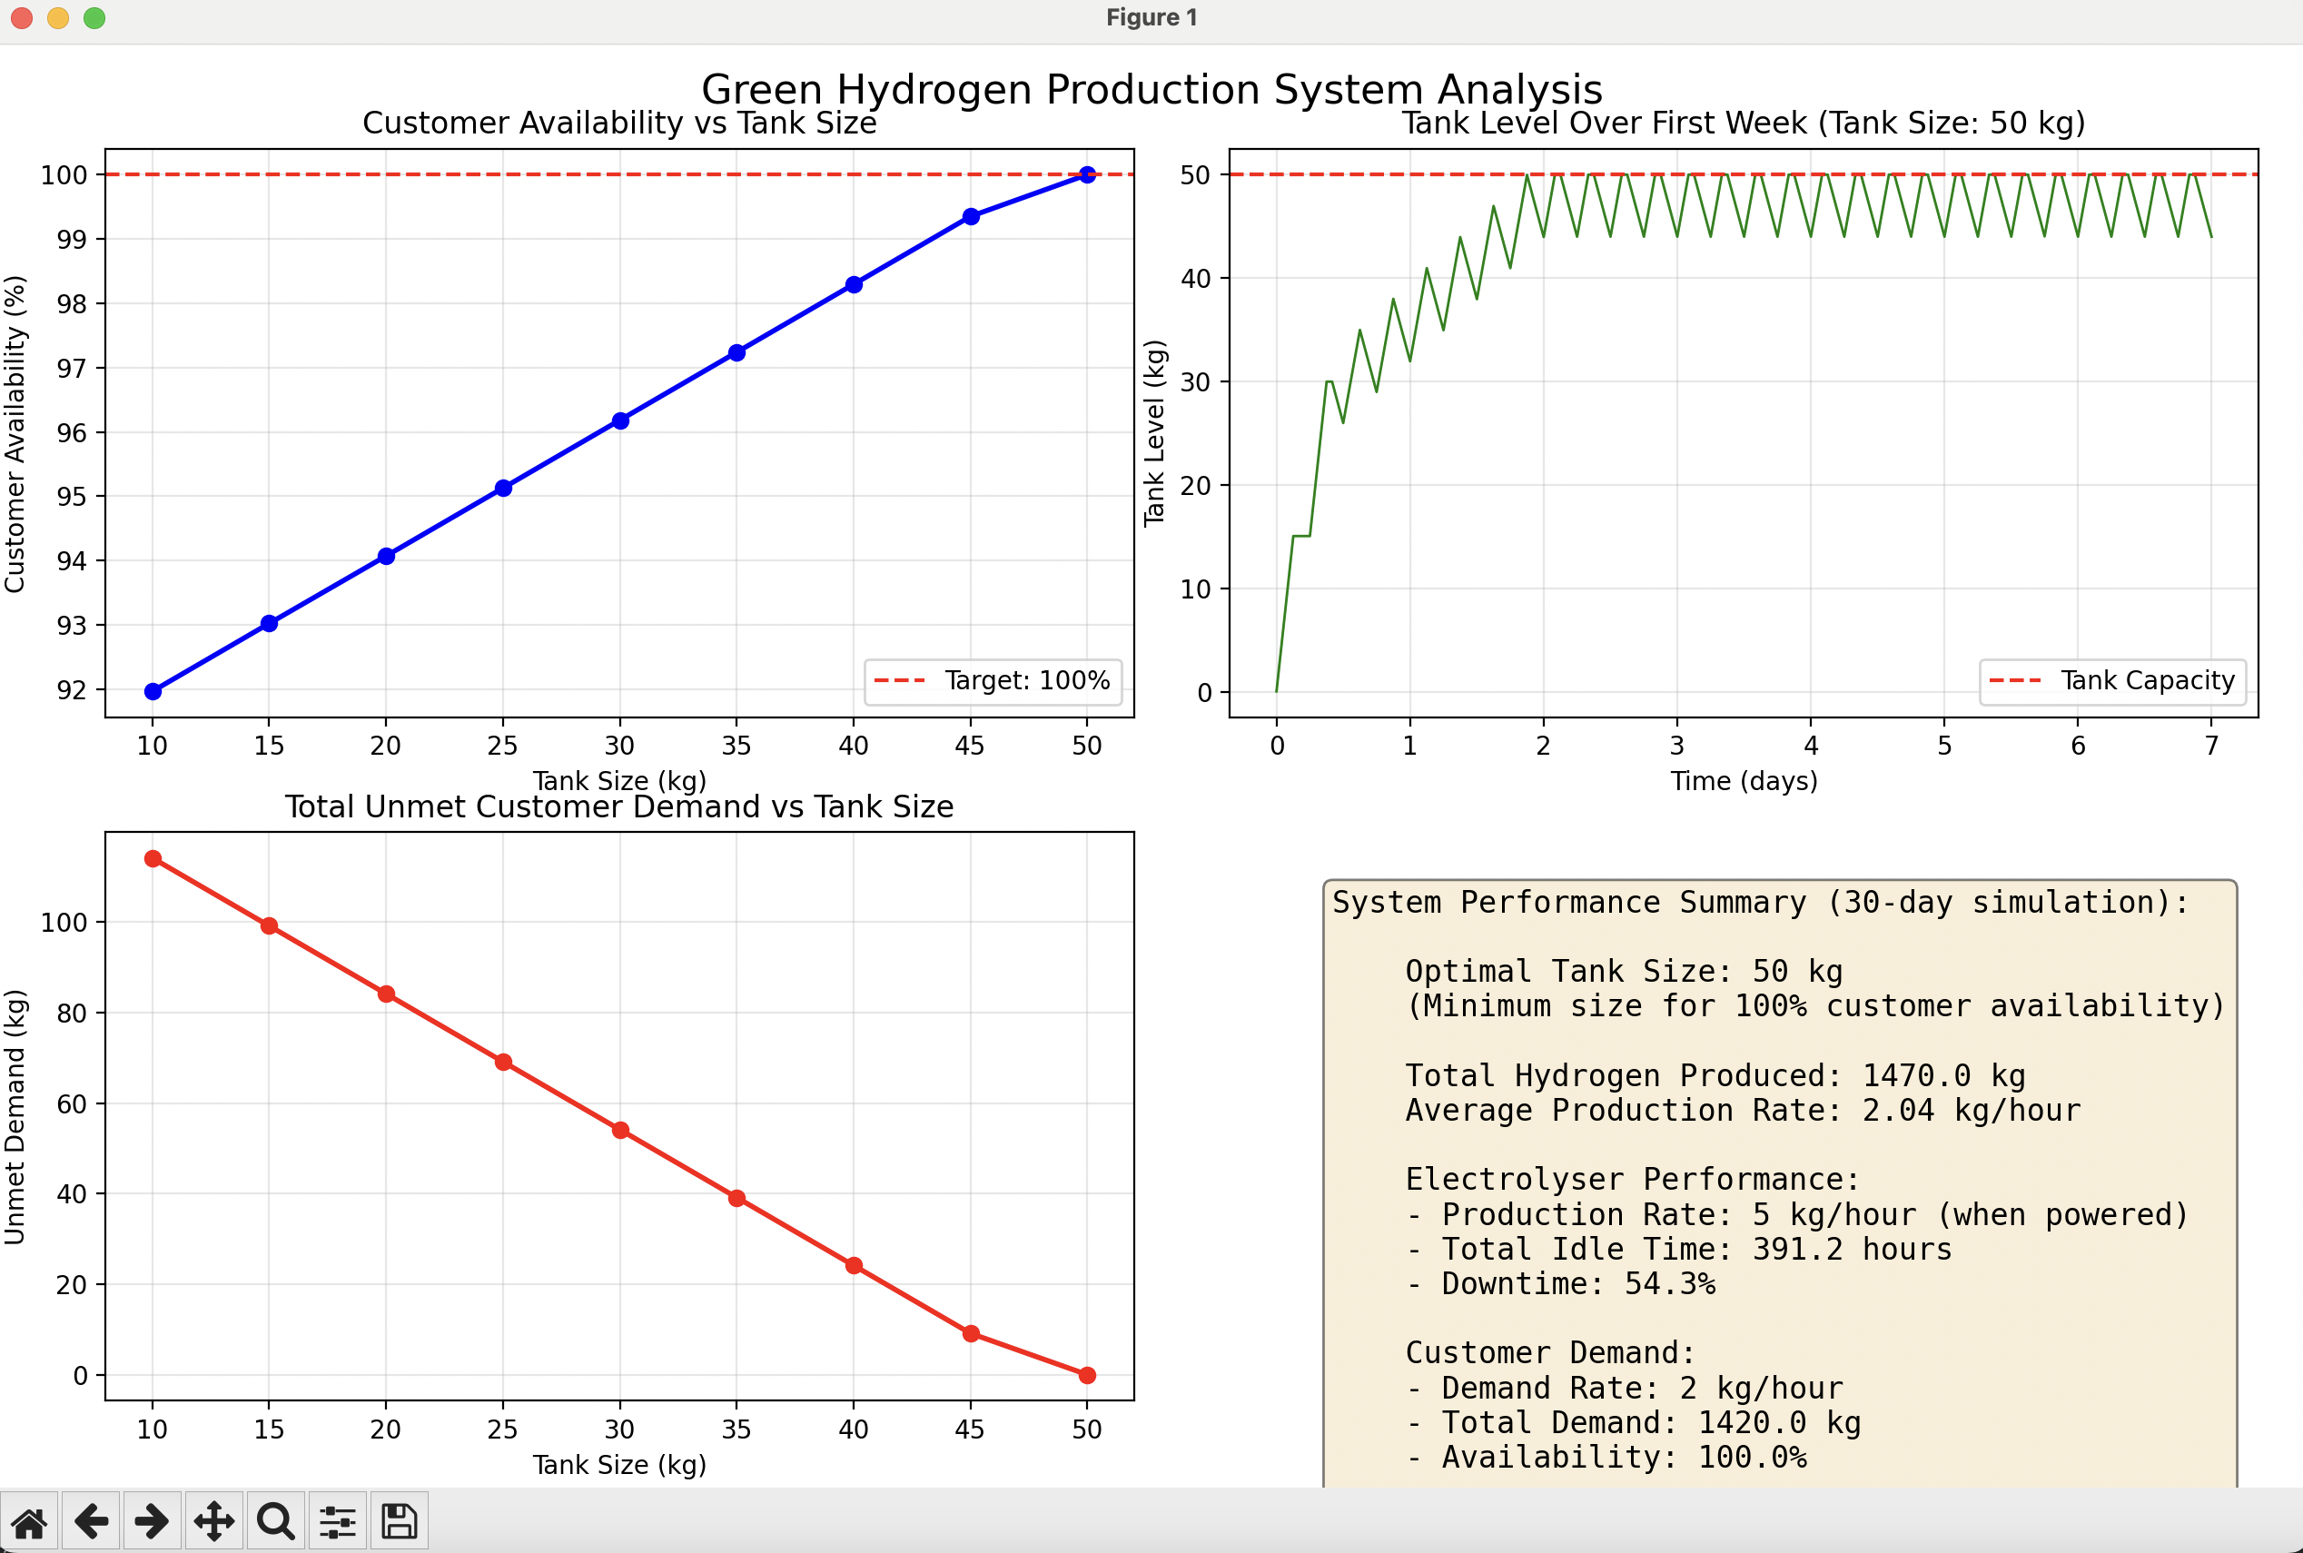Click the red data point at tank size 25

503,1062
